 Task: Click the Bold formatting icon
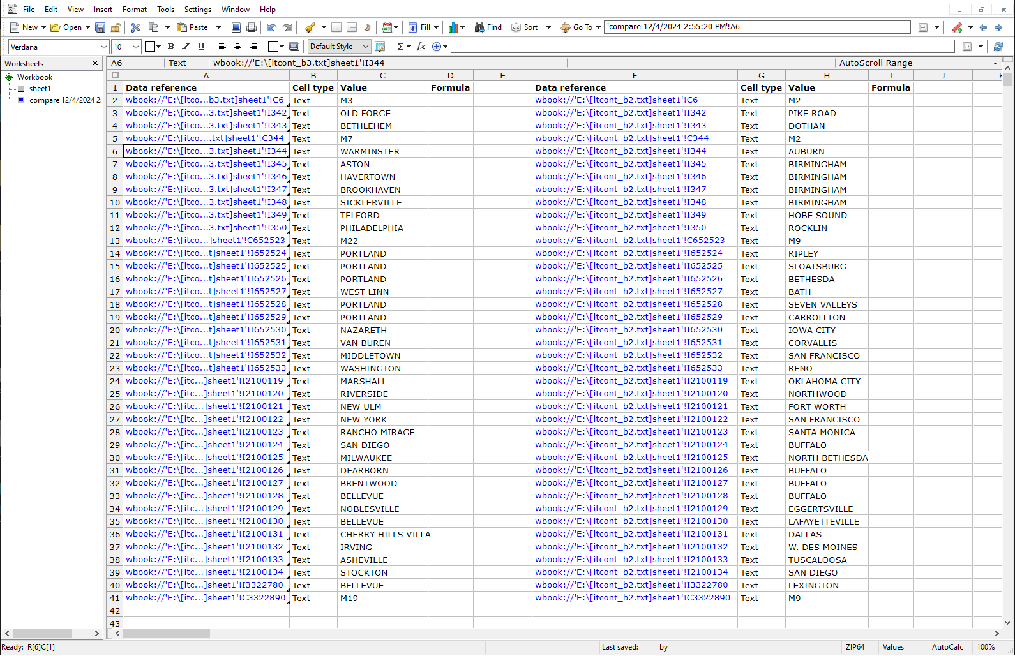(x=171, y=47)
